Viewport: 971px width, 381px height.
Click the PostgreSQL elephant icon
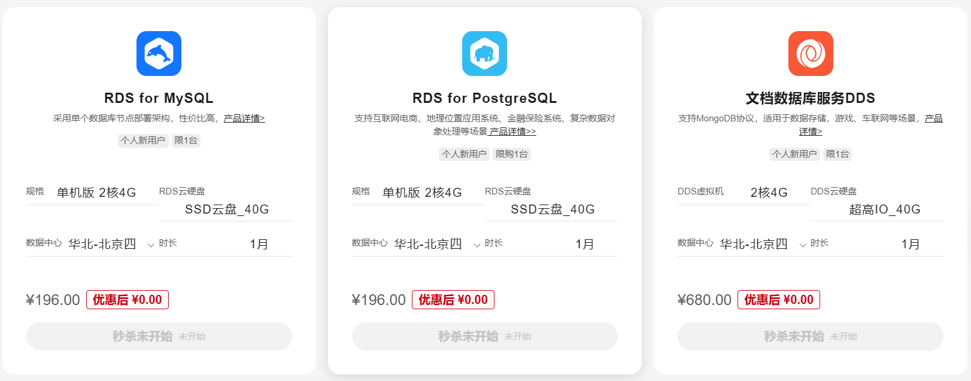484,54
